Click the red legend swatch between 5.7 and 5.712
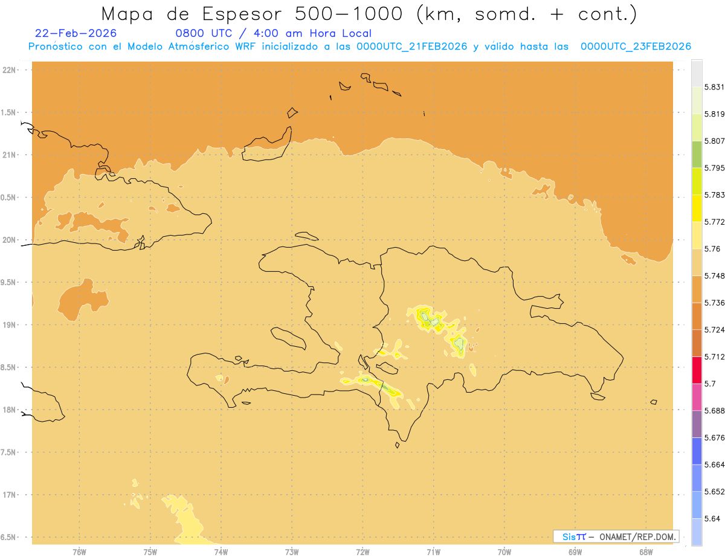Viewport: 725px width, 560px height. point(697,370)
